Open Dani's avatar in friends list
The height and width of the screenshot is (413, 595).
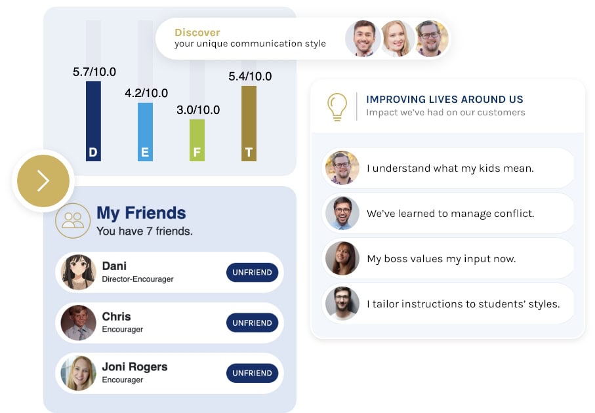tap(79, 272)
